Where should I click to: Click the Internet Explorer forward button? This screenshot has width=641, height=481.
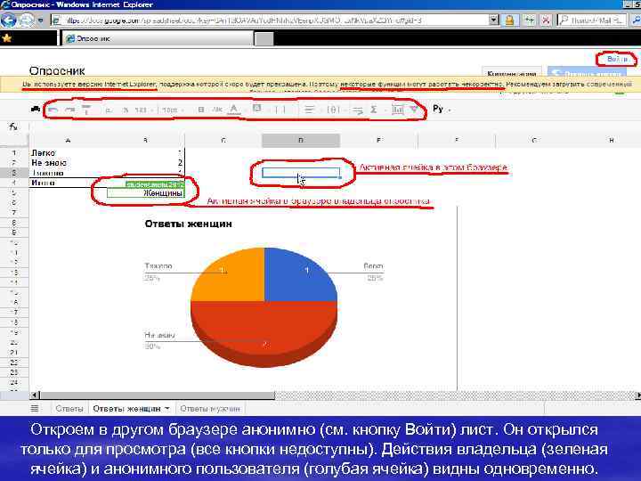pyautogui.click(x=27, y=20)
